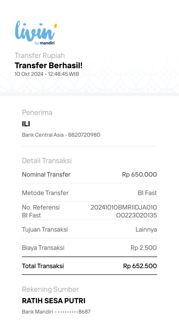Select the Rp 650.000 transfer amount
This screenshot has height=327, width=179.
(x=139, y=174)
